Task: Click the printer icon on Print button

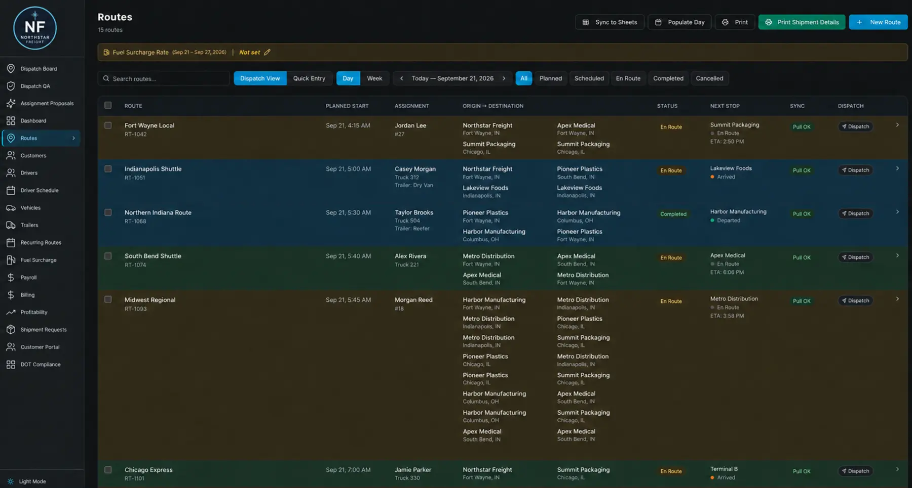Action: pyautogui.click(x=725, y=22)
